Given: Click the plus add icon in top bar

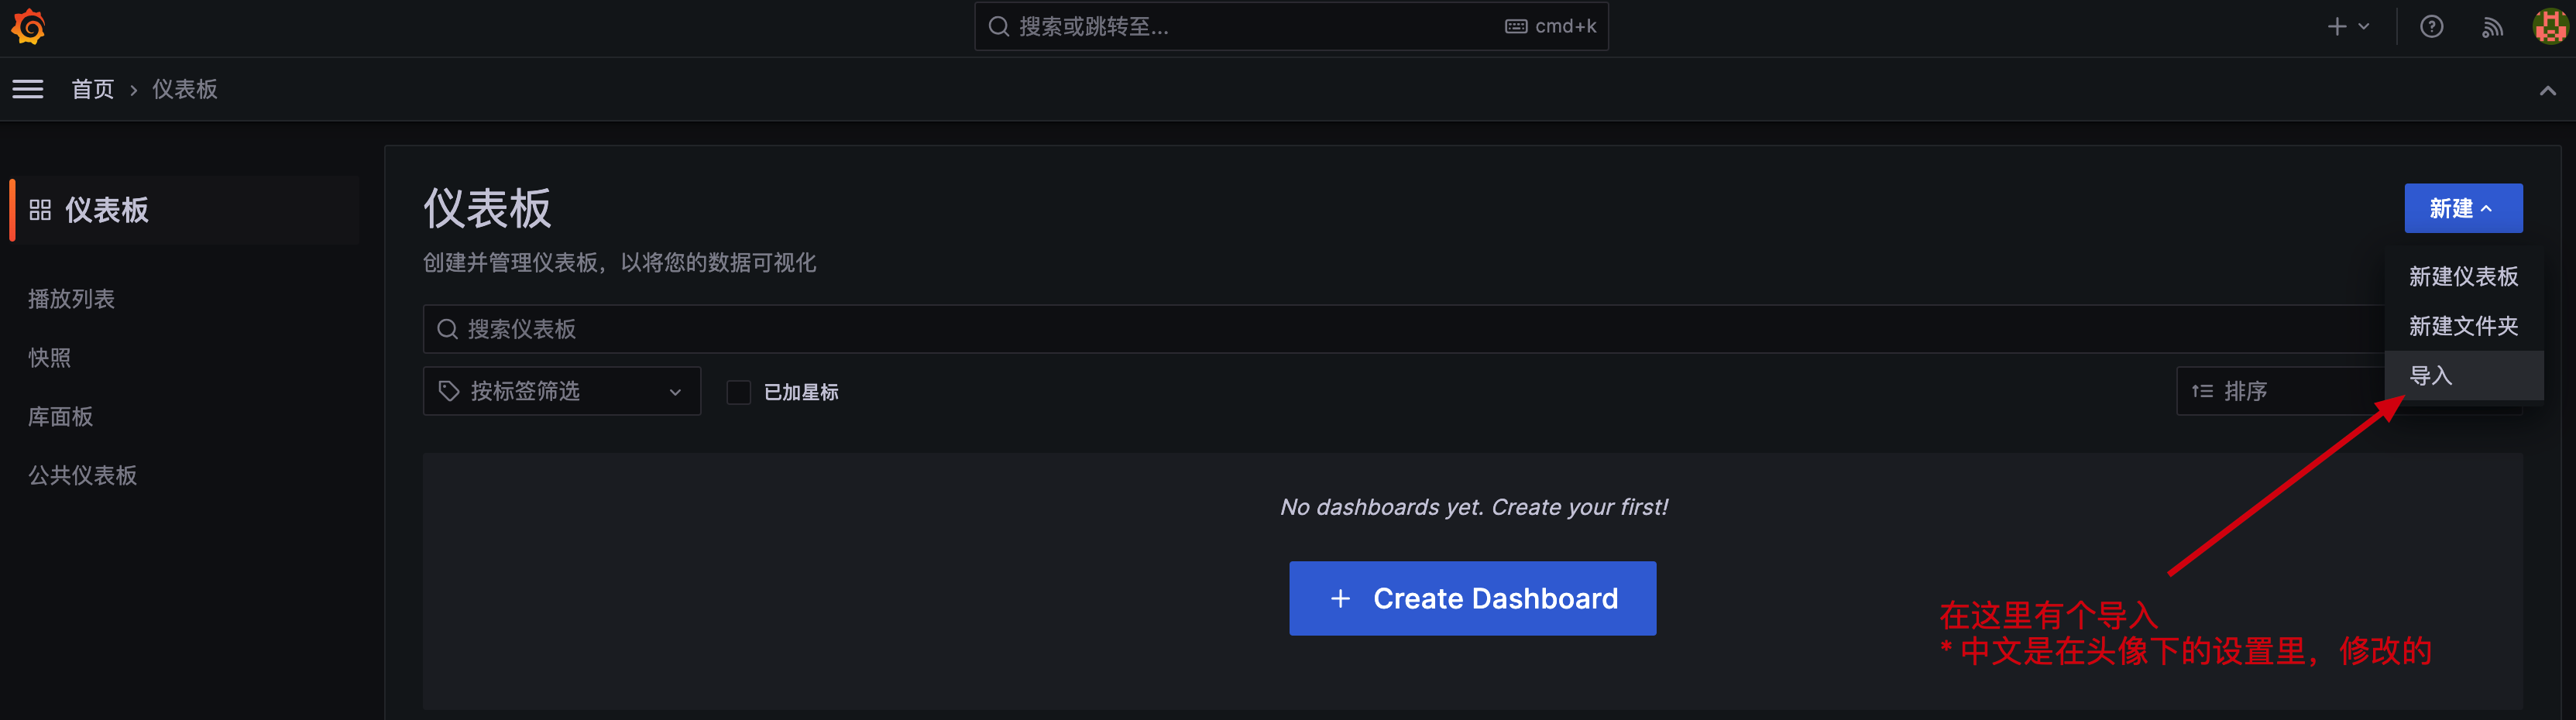Looking at the screenshot, I should 2347,27.
